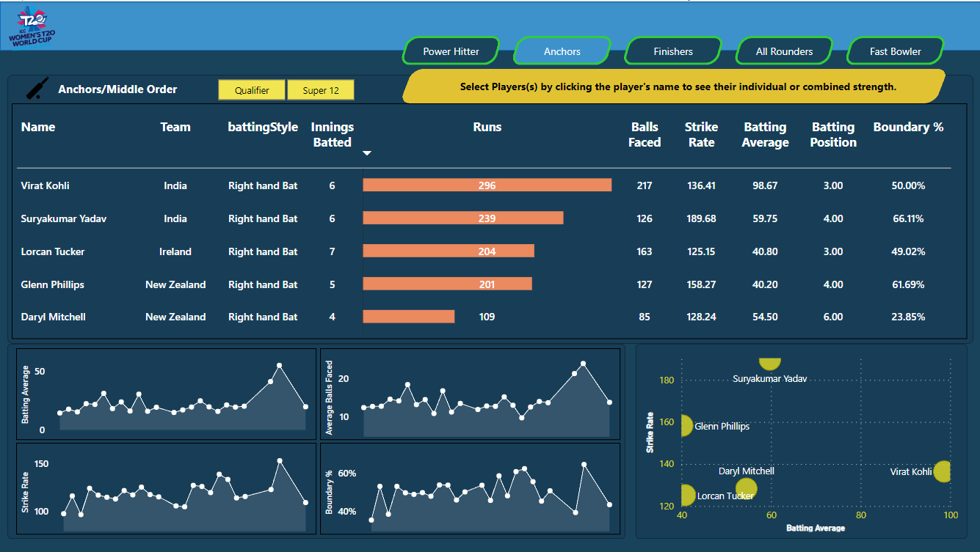Viewport: 980px width, 552px height.
Task: Click Suryakumar Yadav bubble in scatter chart
Action: tap(769, 363)
